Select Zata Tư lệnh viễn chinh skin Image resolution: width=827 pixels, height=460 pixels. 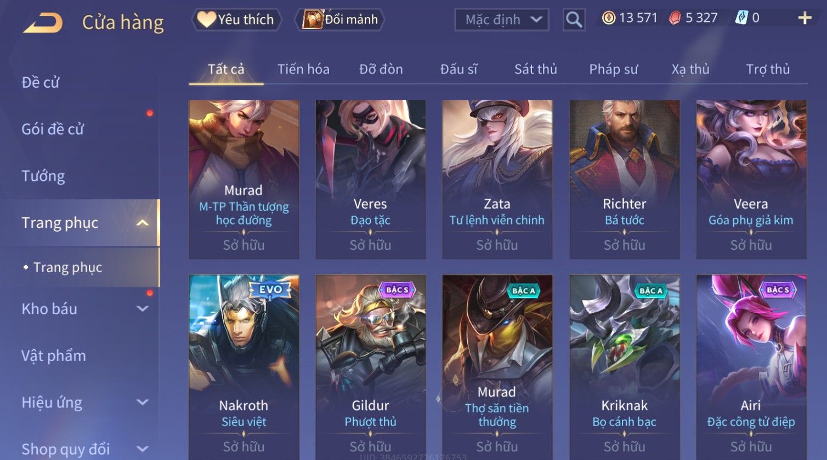497,179
